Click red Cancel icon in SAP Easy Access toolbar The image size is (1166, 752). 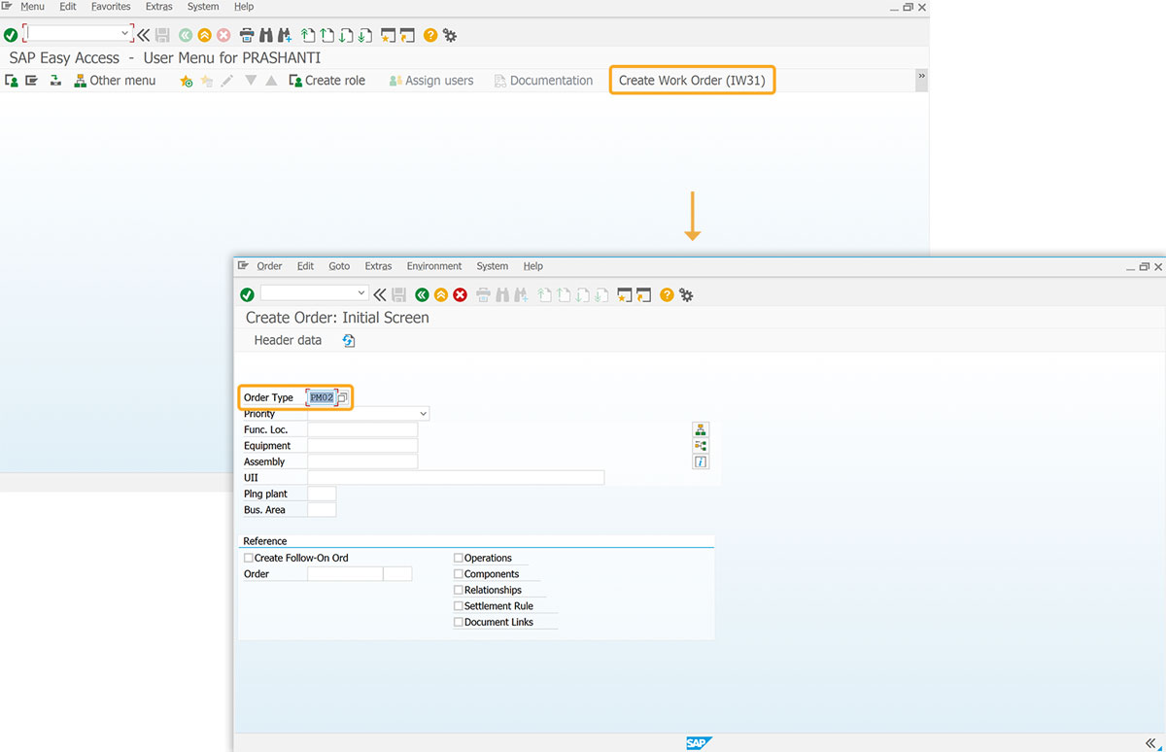coord(223,35)
